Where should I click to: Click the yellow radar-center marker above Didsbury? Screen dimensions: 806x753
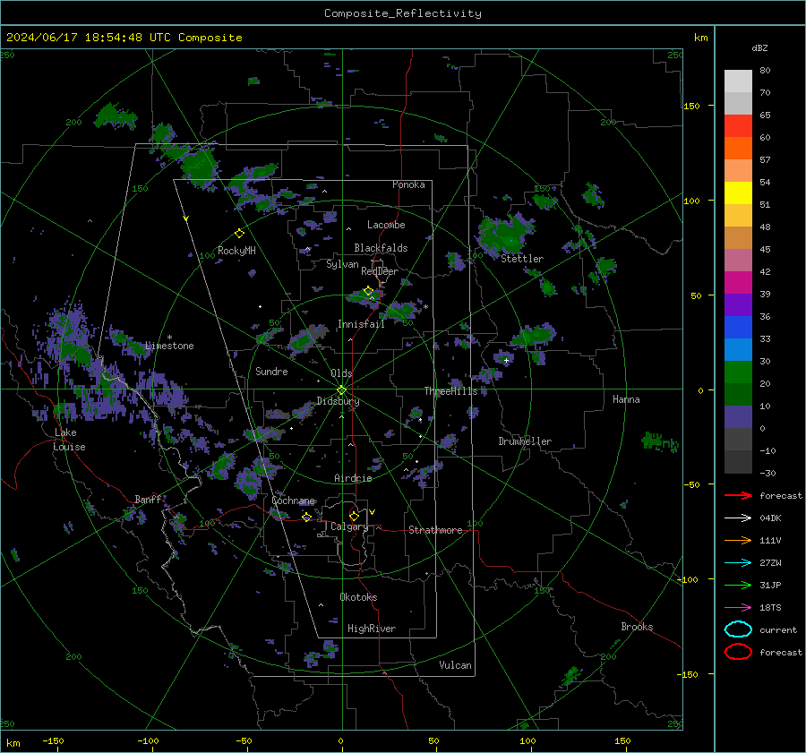(341, 390)
